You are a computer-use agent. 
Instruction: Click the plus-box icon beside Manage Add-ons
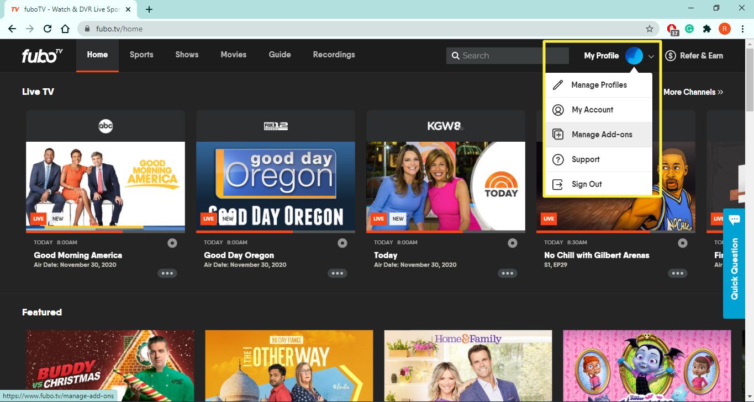[x=558, y=135]
